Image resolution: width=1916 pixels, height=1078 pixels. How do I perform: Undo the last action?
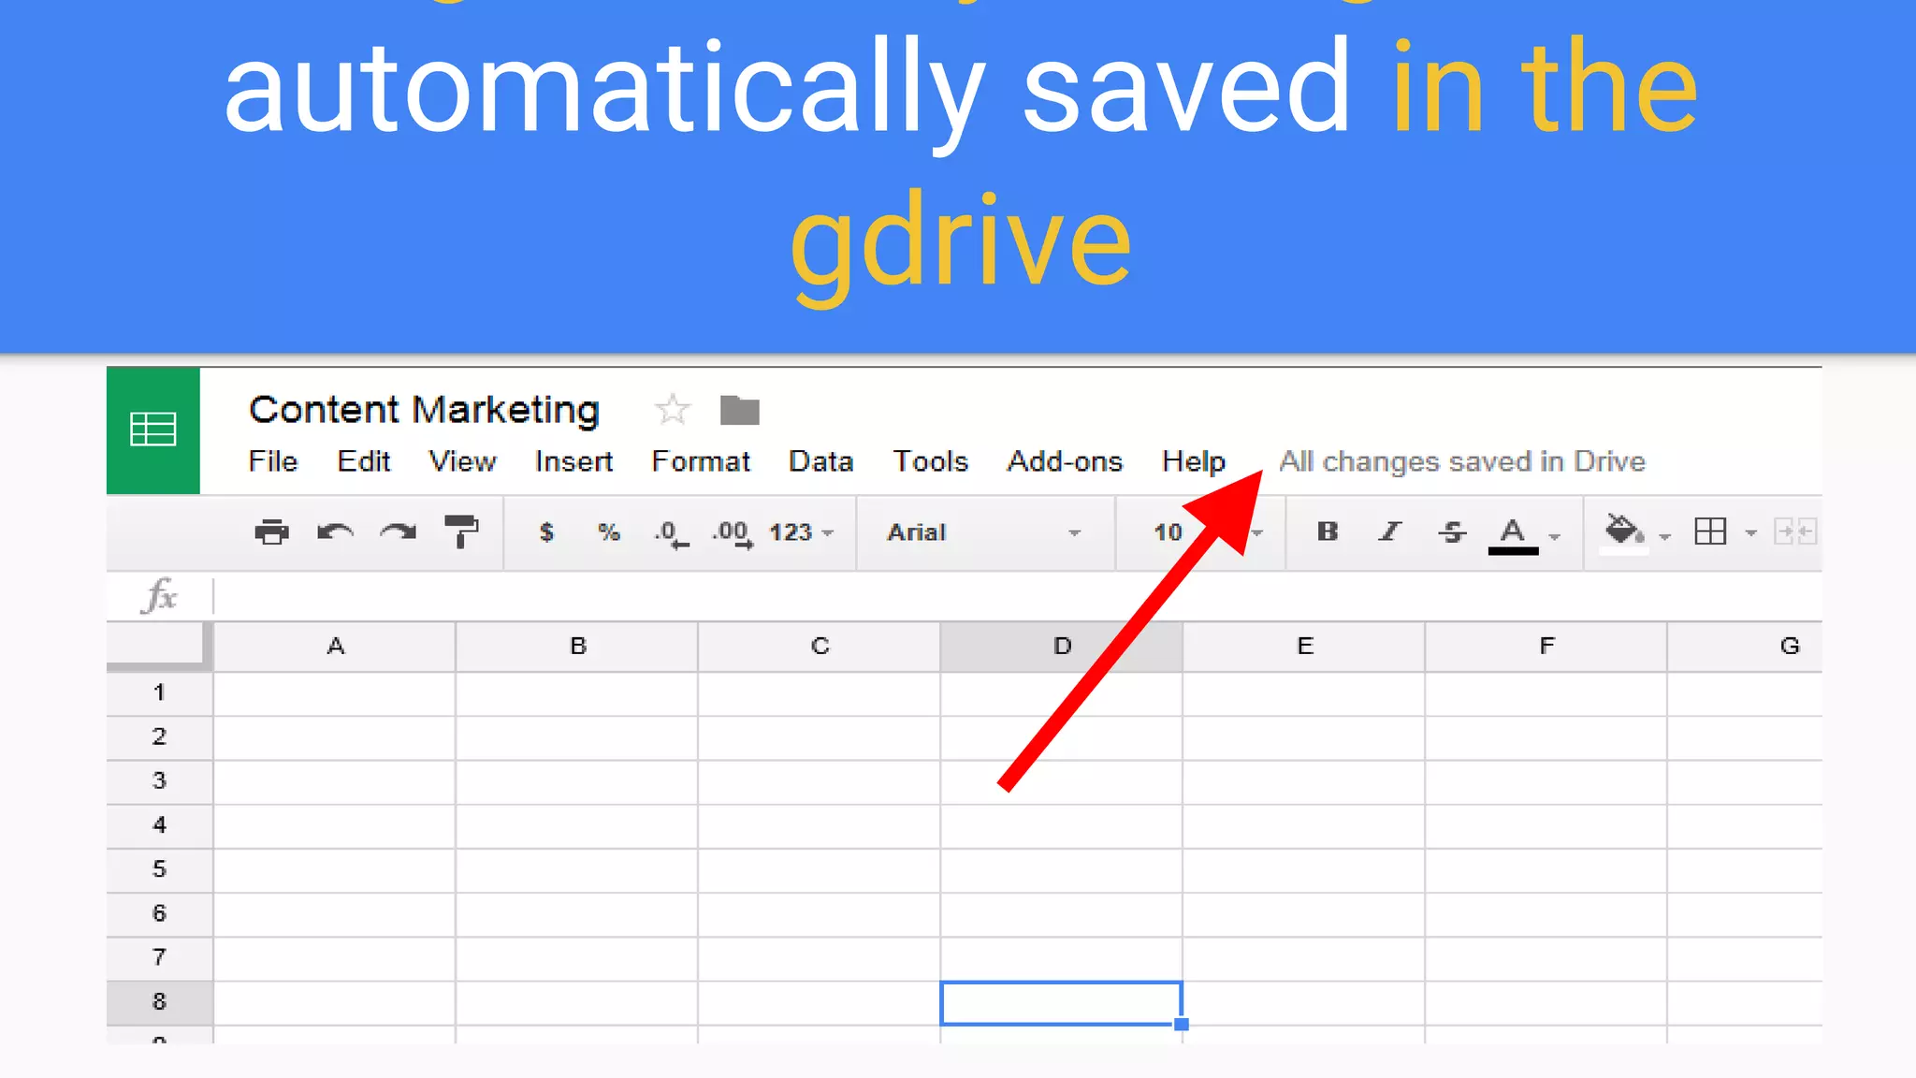tap(335, 532)
